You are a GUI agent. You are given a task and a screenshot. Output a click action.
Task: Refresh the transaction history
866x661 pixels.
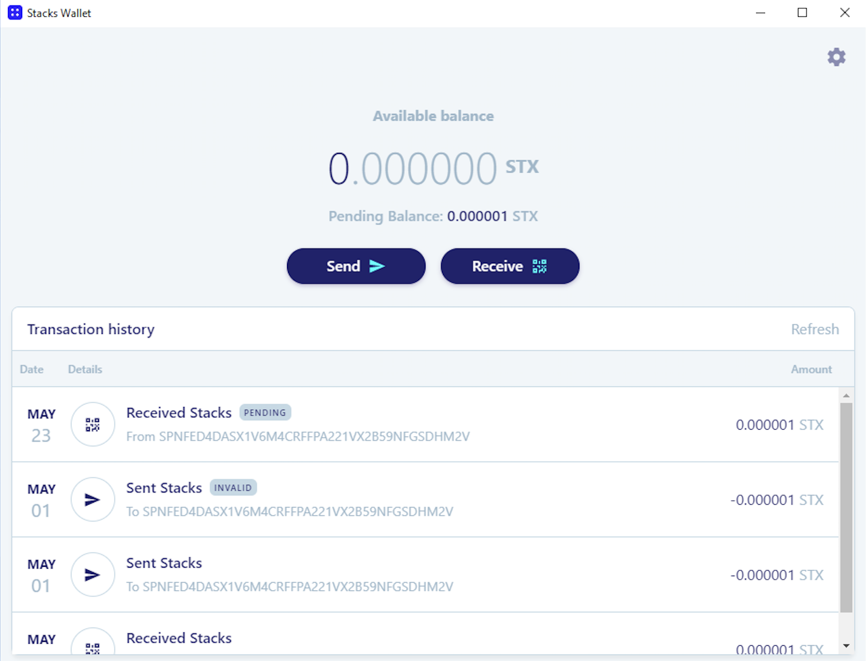point(815,329)
